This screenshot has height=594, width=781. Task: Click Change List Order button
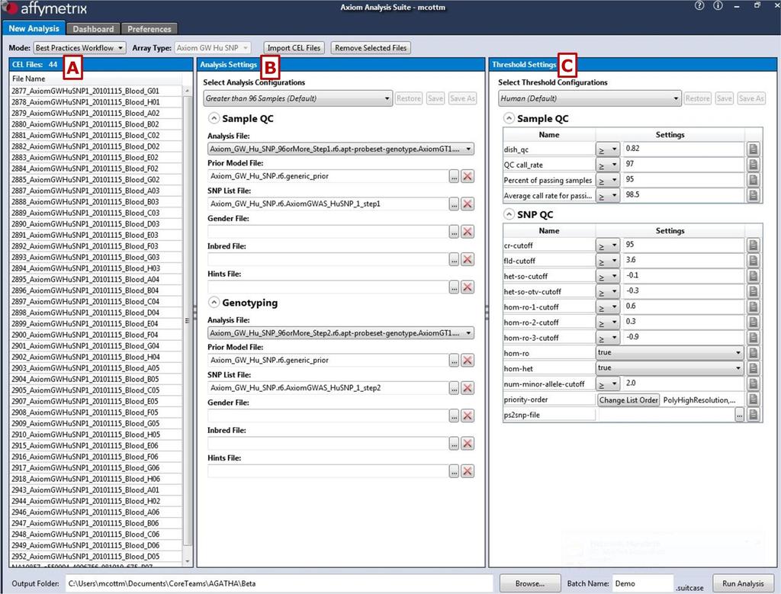click(628, 400)
